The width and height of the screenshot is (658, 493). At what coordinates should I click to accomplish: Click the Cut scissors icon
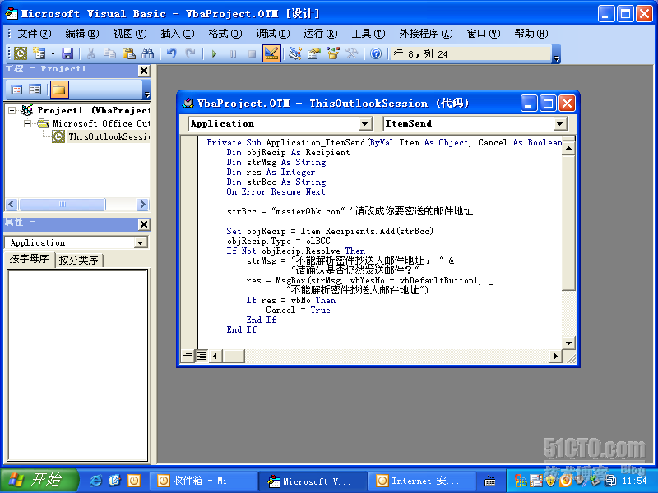click(90, 53)
